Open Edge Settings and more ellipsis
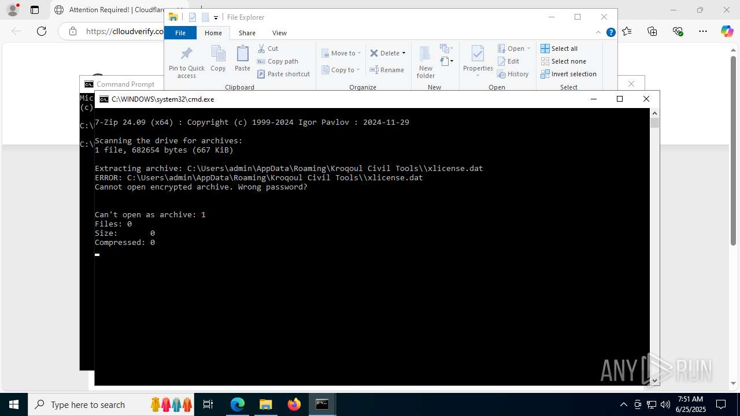The image size is (740, 416). click(x=703, y=31)
